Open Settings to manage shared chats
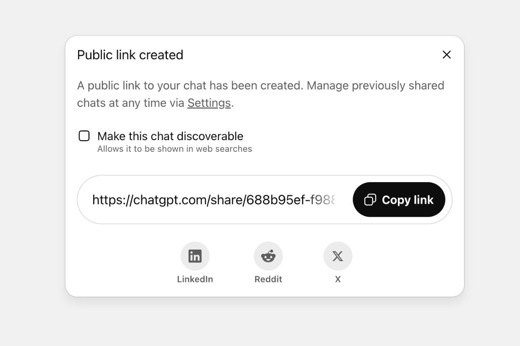Image resolution: width=520 pixels, height=346 pixels. pos(209,103)
